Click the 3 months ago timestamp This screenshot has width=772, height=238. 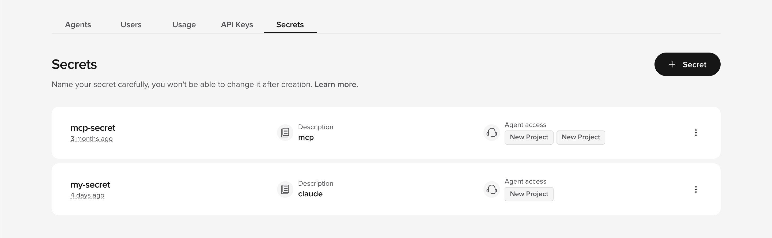point(91,138)
